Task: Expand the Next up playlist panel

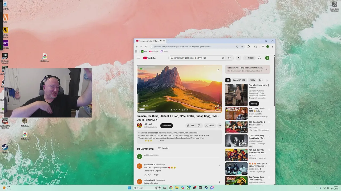Action: coord(266,69)
